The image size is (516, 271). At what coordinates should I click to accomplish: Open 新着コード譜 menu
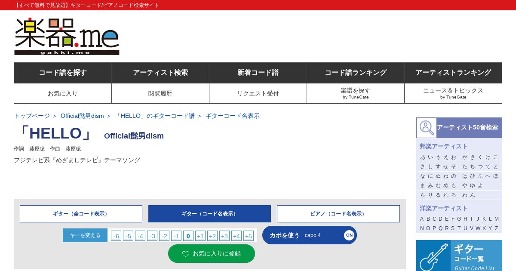pyautogui.click(x=258, y=73)
